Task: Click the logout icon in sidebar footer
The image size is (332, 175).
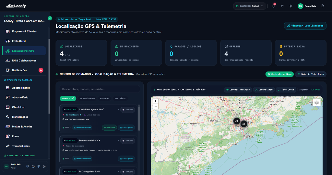Action: tap(44, 166)
